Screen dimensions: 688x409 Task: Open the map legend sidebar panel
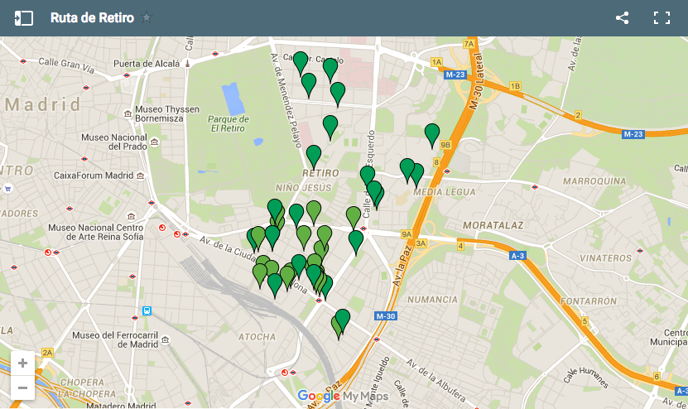[24, 18]
